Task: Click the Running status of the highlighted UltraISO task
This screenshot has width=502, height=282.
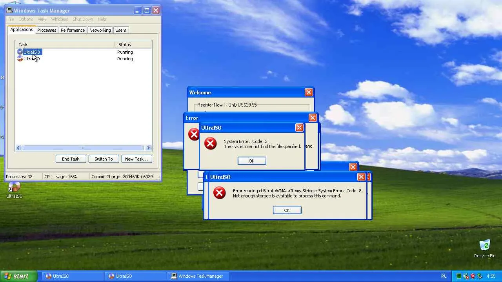Action: [125, 52]
